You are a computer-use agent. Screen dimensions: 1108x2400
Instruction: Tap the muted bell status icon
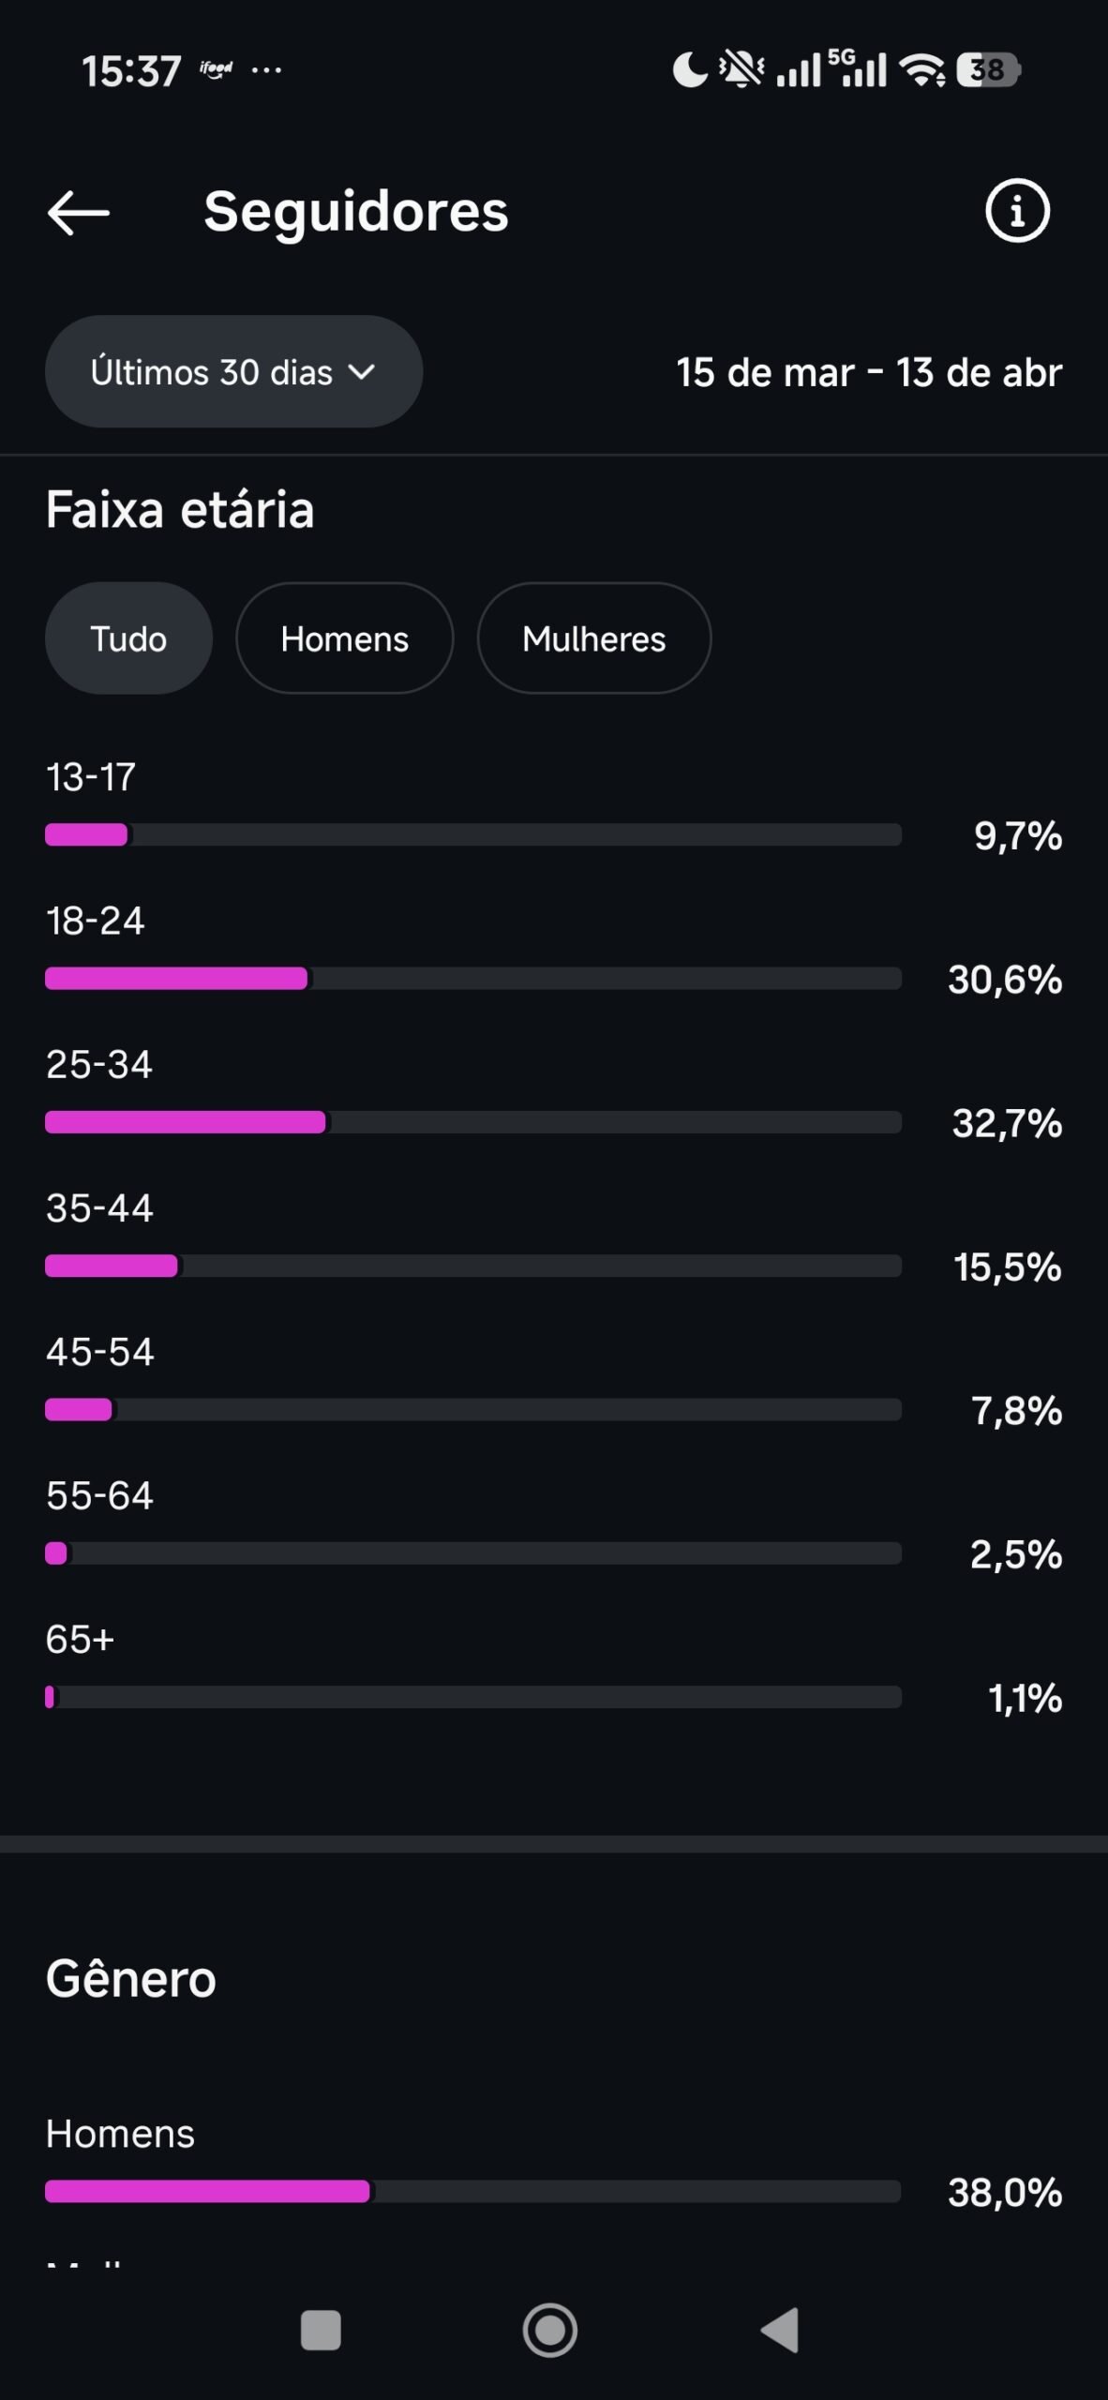click(x=741, y=70)
